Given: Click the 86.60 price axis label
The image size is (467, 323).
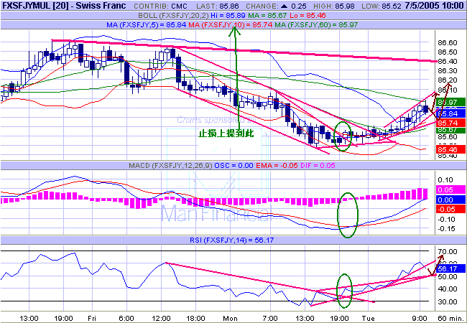Looking at the screenshot, I should tap(448, 43).
